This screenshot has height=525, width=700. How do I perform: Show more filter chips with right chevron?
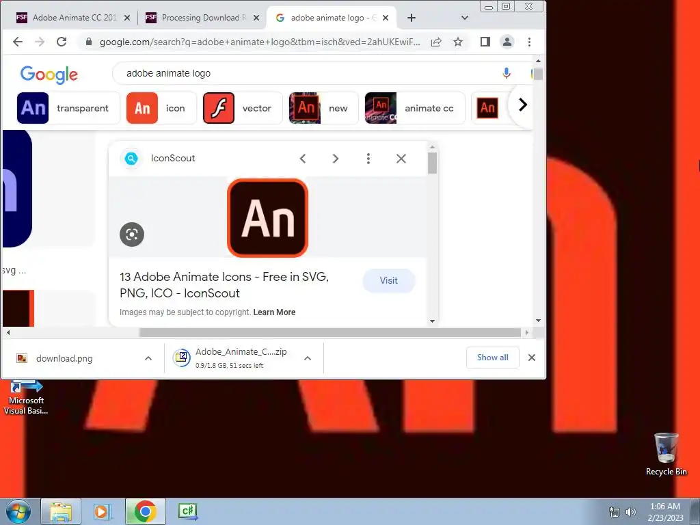click(523, 105)
